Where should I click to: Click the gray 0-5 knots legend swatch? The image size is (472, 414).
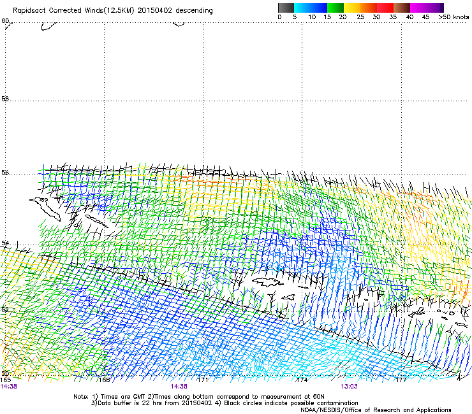tap(286, 8)
